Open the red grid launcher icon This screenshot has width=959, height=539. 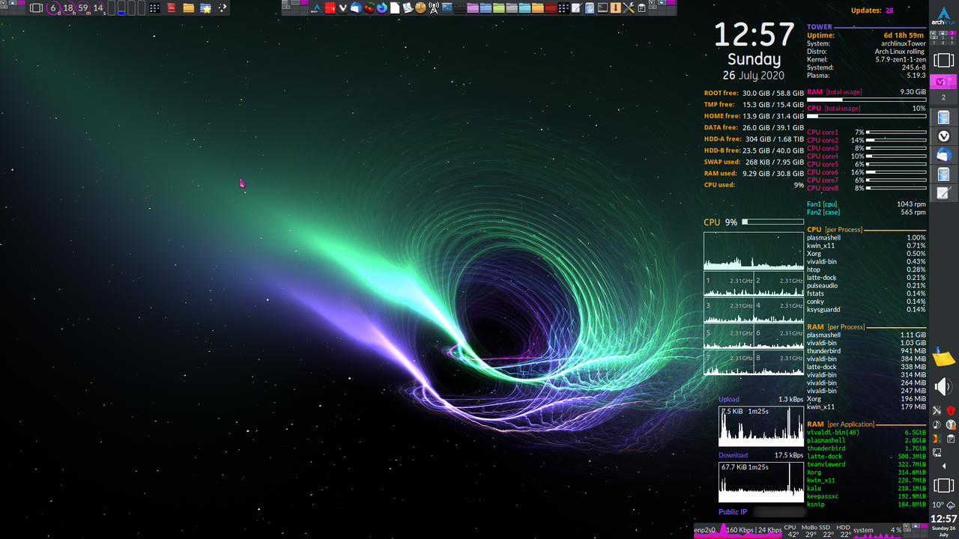[330, 8]
